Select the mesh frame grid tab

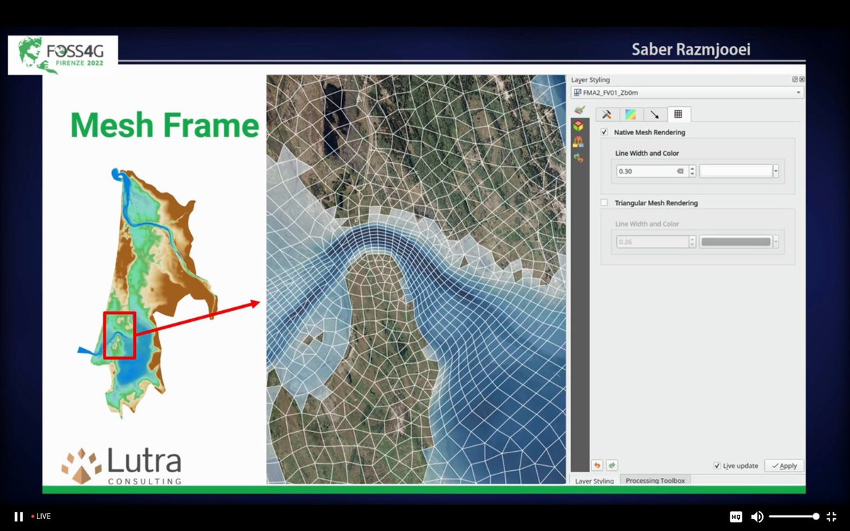[x=678, y=114]
